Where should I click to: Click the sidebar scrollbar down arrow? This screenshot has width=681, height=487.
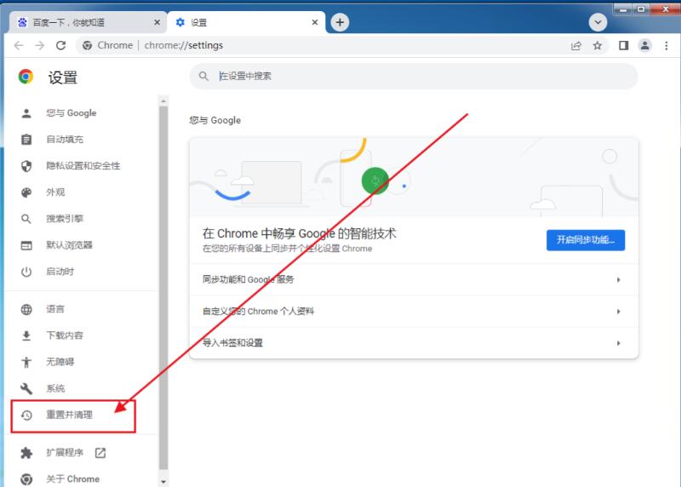click(x=163, y=481)
